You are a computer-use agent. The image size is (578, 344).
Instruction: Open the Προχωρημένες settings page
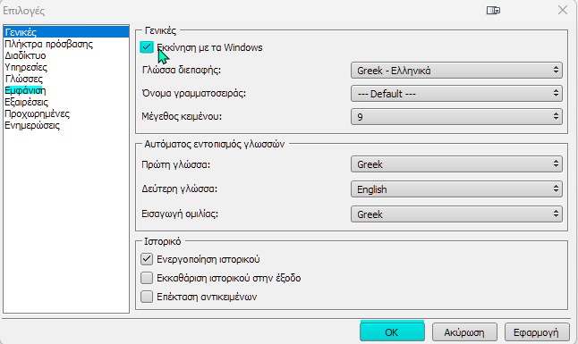(x=37, y=113)
